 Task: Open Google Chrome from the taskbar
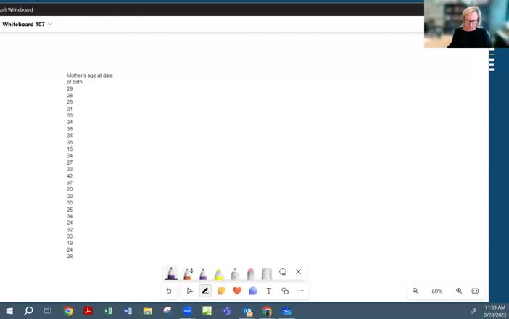(68, 311)
